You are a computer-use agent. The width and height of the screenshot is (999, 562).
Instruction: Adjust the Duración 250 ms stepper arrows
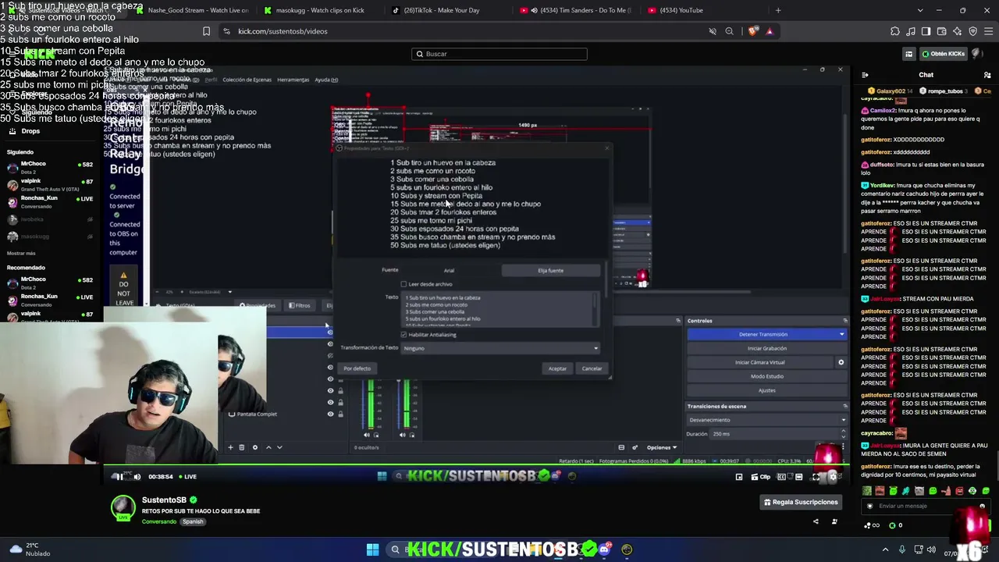[843, 434]
